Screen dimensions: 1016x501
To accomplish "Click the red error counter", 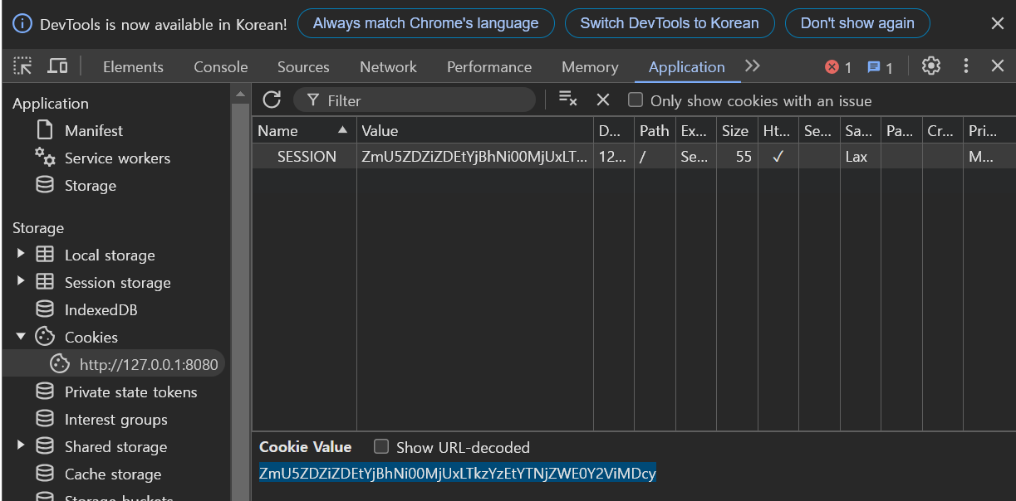I will tap(831, 66).
